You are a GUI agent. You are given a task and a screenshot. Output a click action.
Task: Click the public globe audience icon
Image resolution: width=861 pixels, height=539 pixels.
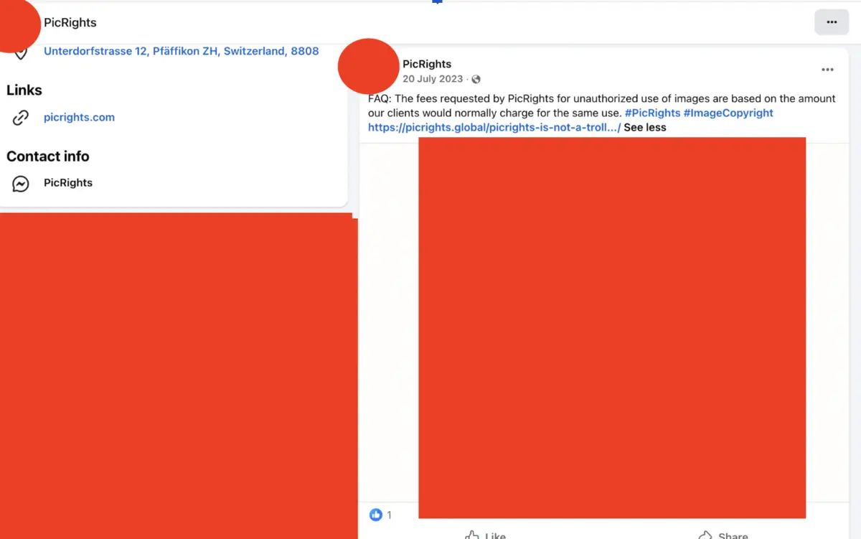(476, 79)
